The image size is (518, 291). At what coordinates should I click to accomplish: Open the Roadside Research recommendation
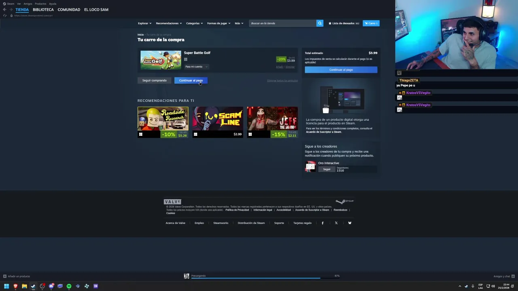click(x=163, y=122)
